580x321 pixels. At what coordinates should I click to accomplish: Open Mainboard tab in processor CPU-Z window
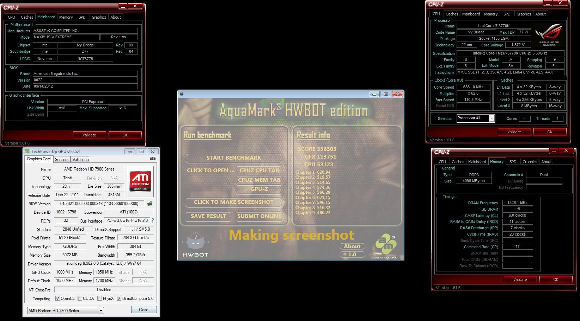(471, 14)
